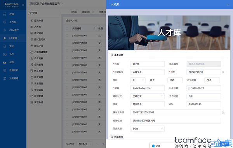Click the search icon beside 身份证号码 field
The width and height of the screenshot is (233, 148).
[x=223, y=113]
